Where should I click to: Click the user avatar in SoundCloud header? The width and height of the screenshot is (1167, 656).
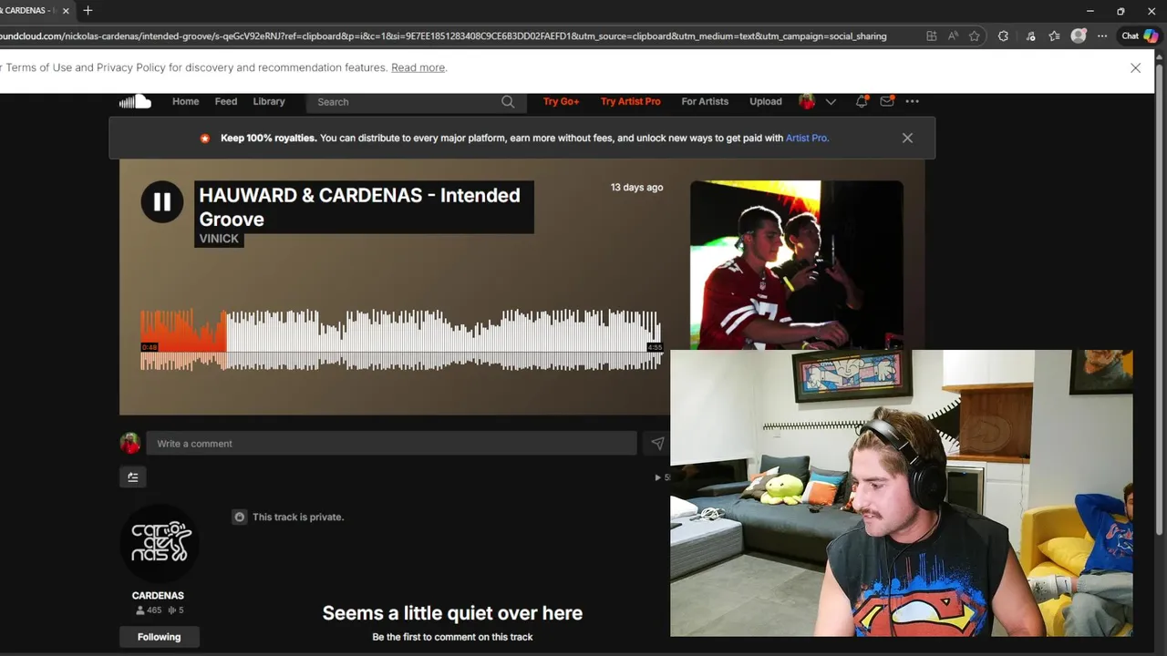(x=807, y=101)
